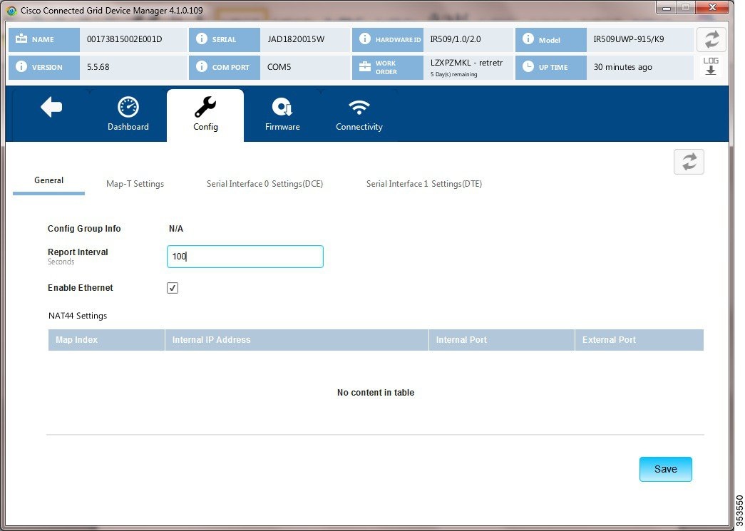Click the HARDWARE ID info icon
The height and width of the screenshot is (531, 745).
pos(365,39)
